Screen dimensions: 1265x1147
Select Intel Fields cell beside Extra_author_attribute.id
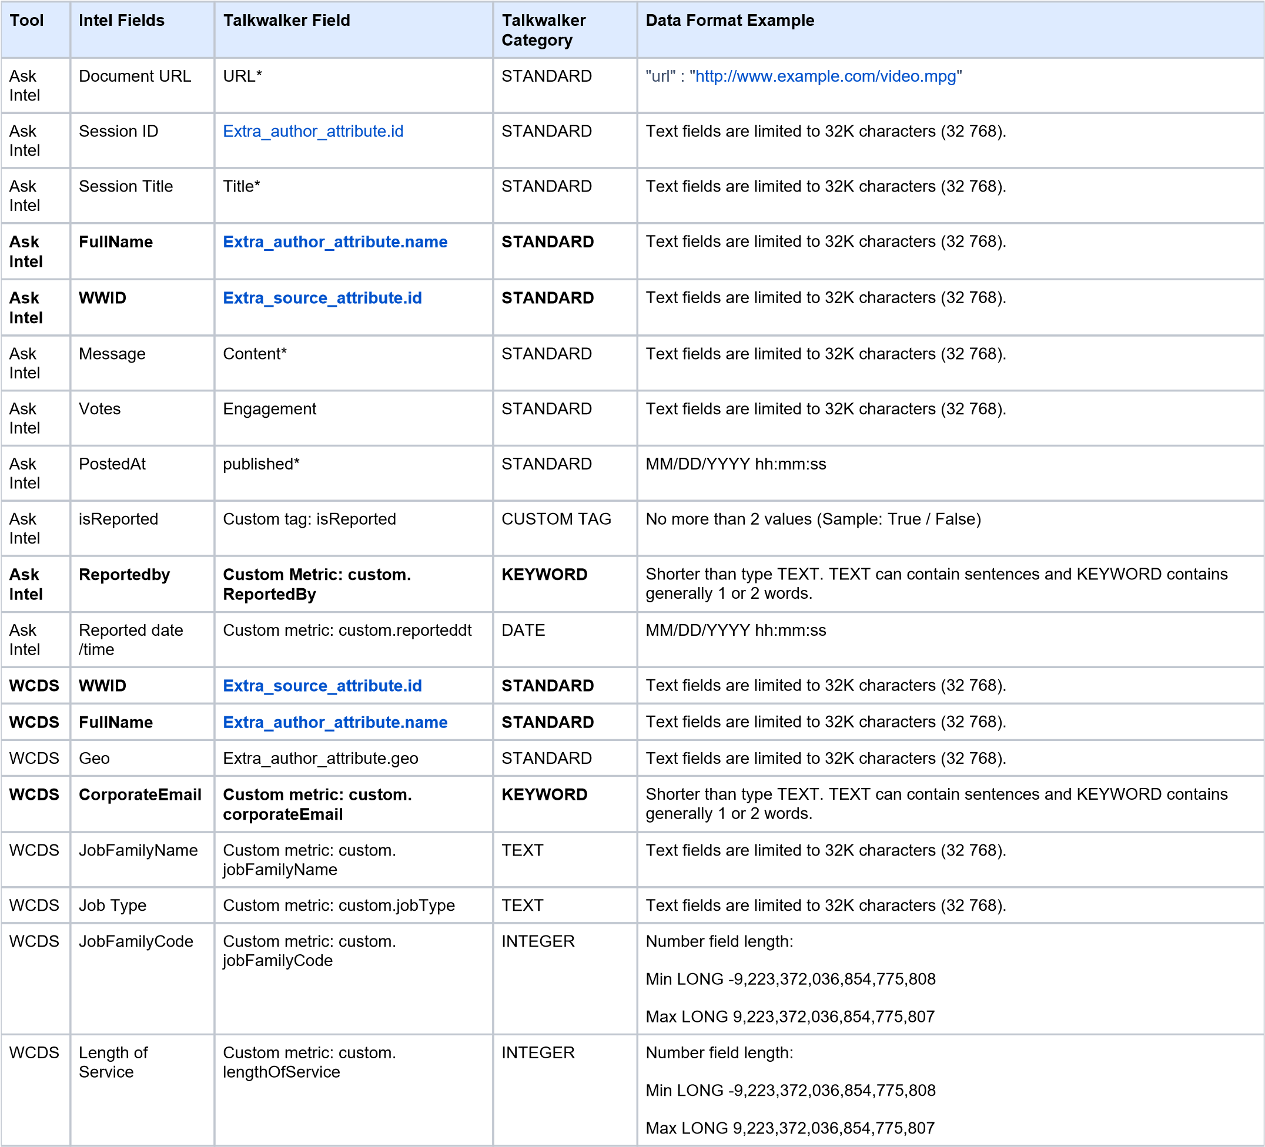(142, 140)
